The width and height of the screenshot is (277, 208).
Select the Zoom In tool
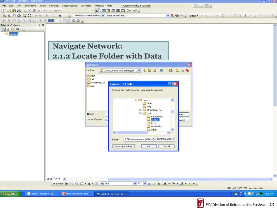4,16
